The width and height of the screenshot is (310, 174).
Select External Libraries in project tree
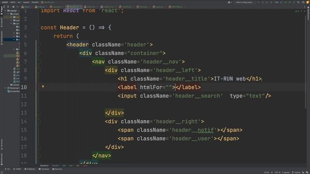coord(14,88)
